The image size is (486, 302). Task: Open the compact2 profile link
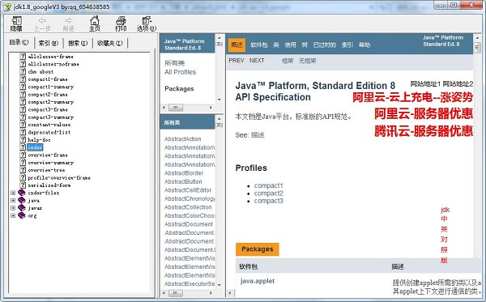click(x=268, y=194)
